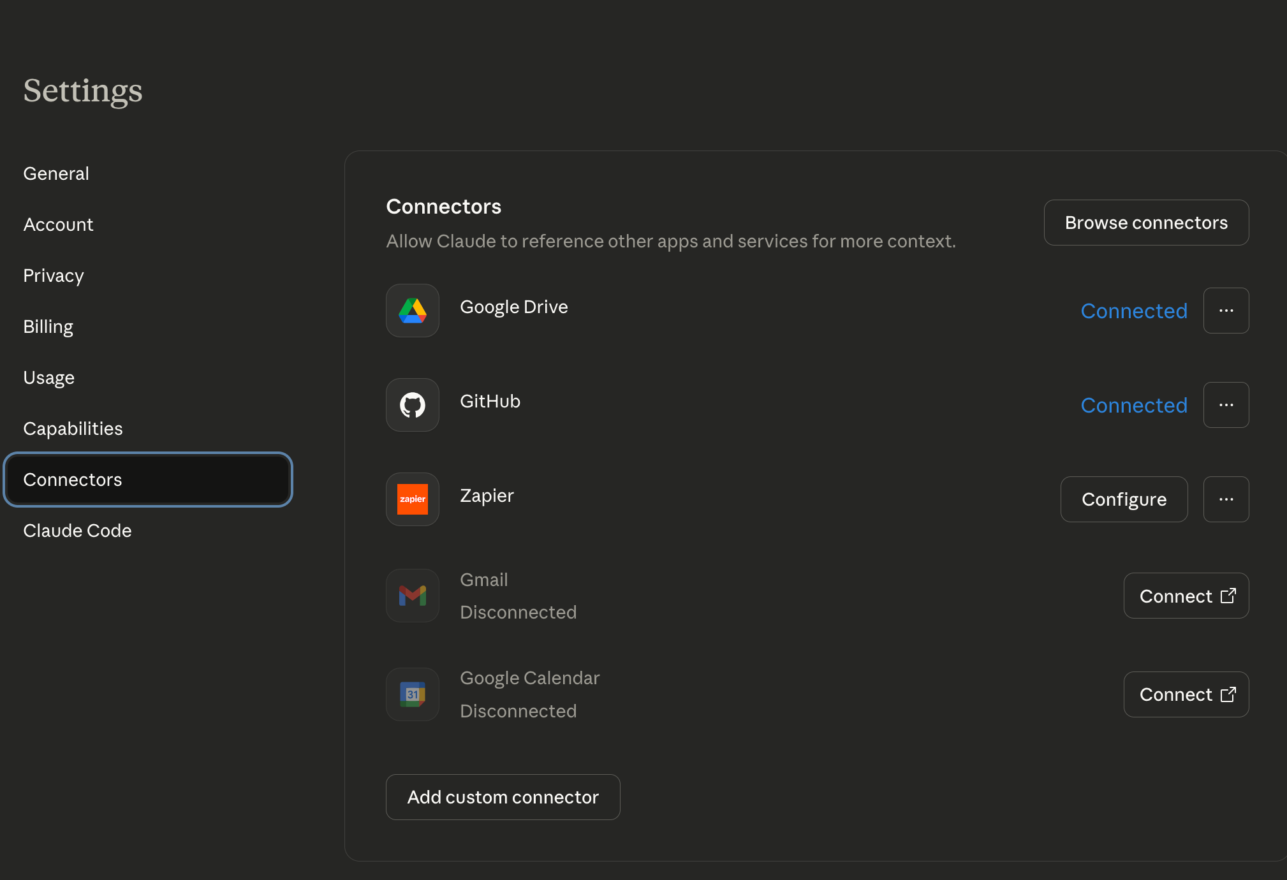The image size is (1287, 880).
Task: Open the Account settings section
Action: 58,224
